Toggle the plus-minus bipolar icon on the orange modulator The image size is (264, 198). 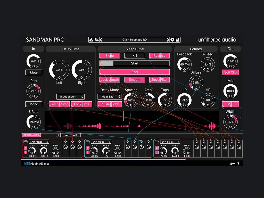156,152
